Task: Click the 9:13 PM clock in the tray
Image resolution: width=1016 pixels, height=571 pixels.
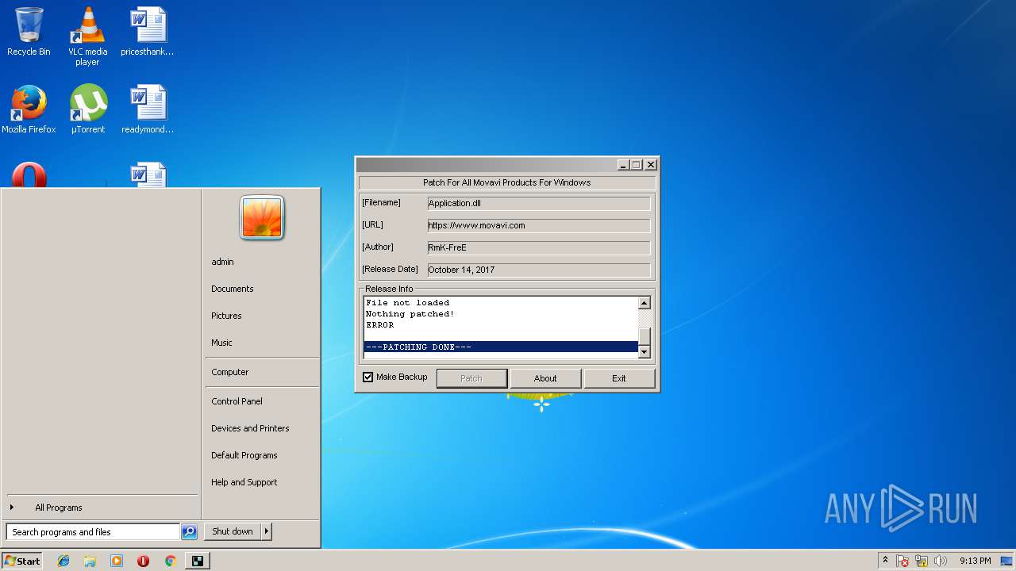Action: [975, 561]
